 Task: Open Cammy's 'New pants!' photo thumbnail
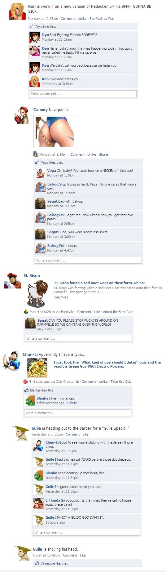pos(55,132)
